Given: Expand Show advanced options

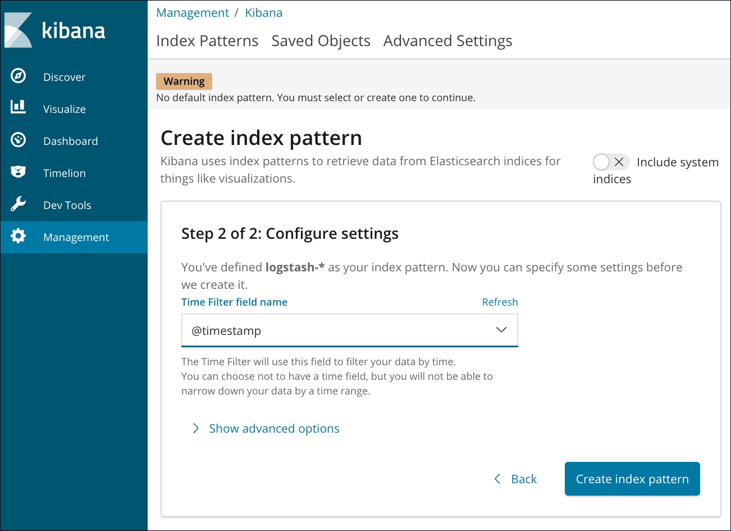Looking at the screenshot, I should [273, 429].
